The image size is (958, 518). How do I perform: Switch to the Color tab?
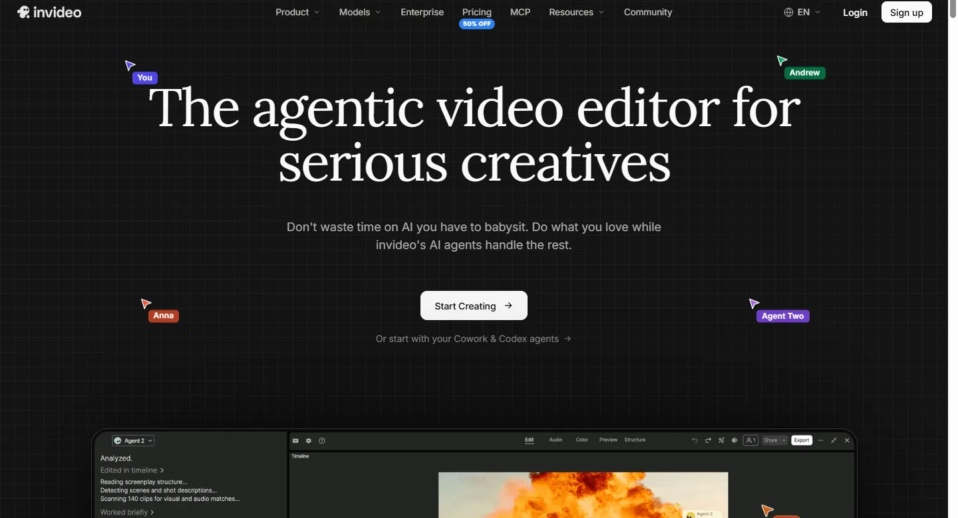(x=582, y=440)
